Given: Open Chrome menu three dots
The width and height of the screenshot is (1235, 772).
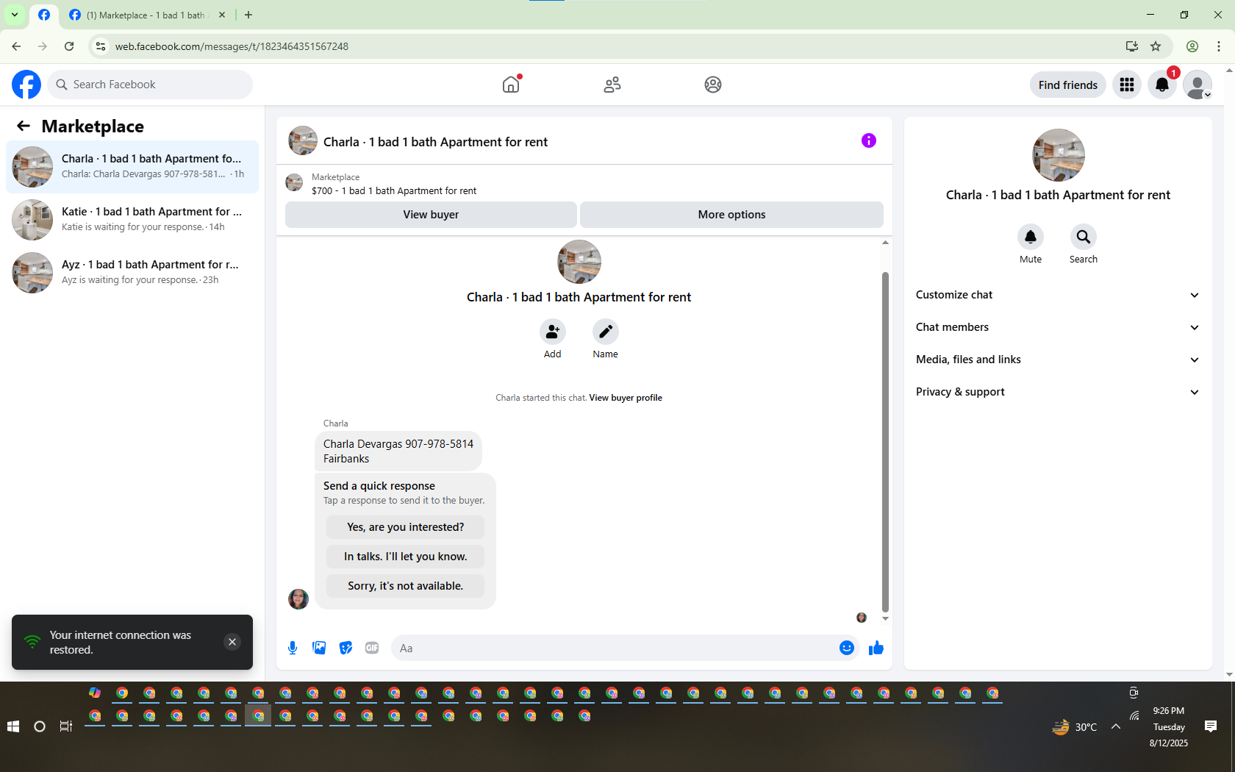Looking at the screenshot, I should click(x=1219, y=46).
